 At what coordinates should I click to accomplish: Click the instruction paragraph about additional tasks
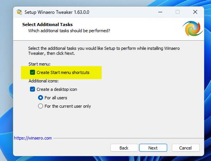coord(104,51)
